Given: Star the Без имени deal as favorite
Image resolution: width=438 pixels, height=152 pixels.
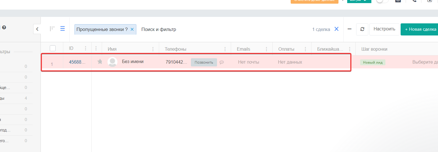Looking at the screenshot, I should coord(100,61).
